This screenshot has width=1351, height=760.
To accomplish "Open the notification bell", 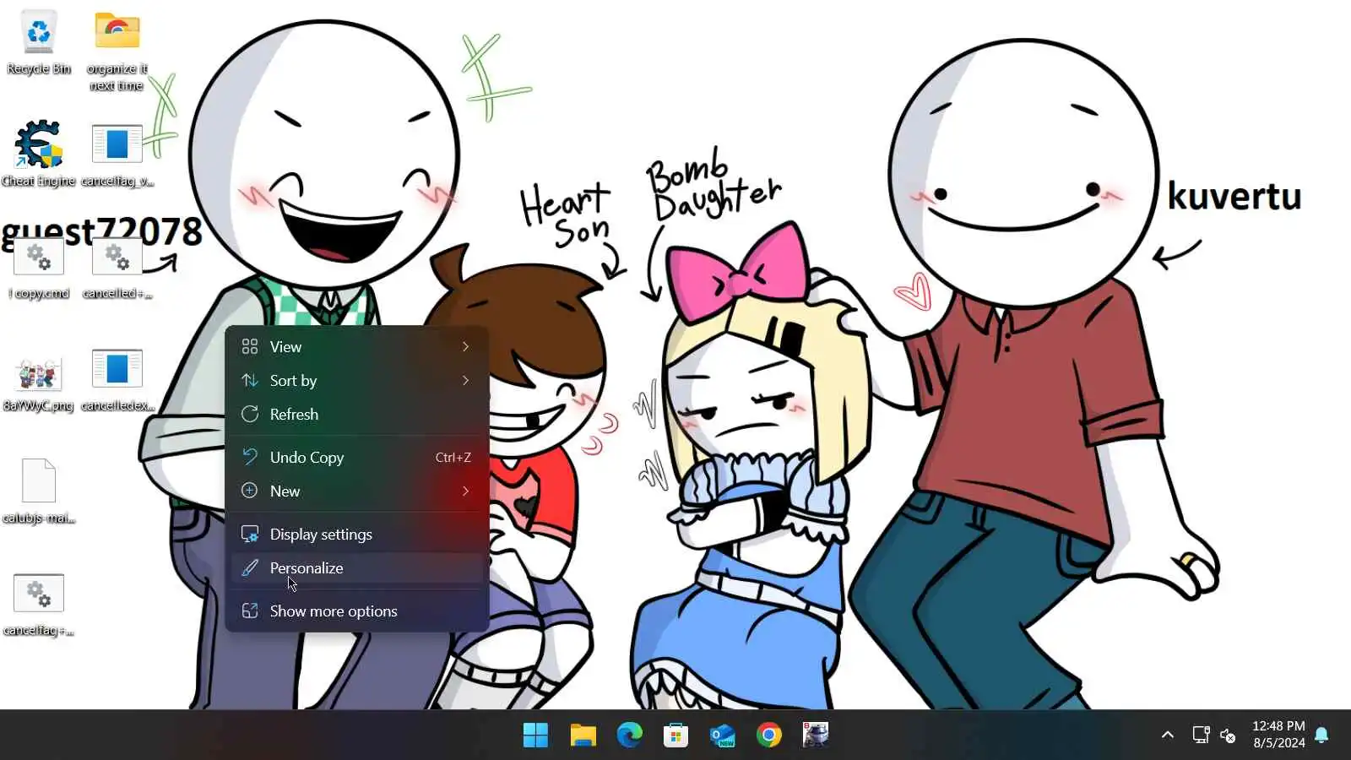I will click(x=1322, y=735).
